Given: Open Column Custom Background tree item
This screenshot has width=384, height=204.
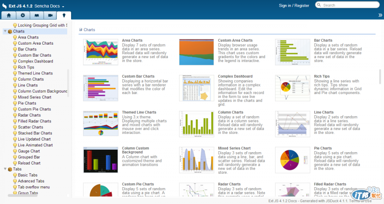Looking at the screenshot, I should pos(43,91).
